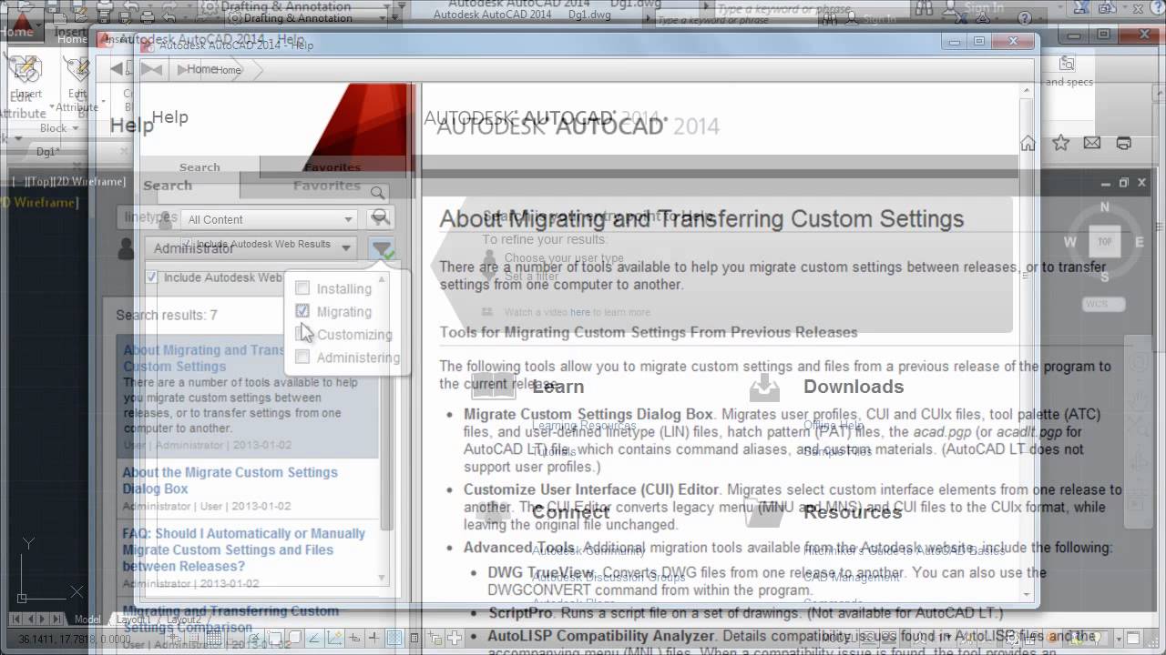Click AutoLISP Compatibility Analyzer text

[x=601, y=636]
